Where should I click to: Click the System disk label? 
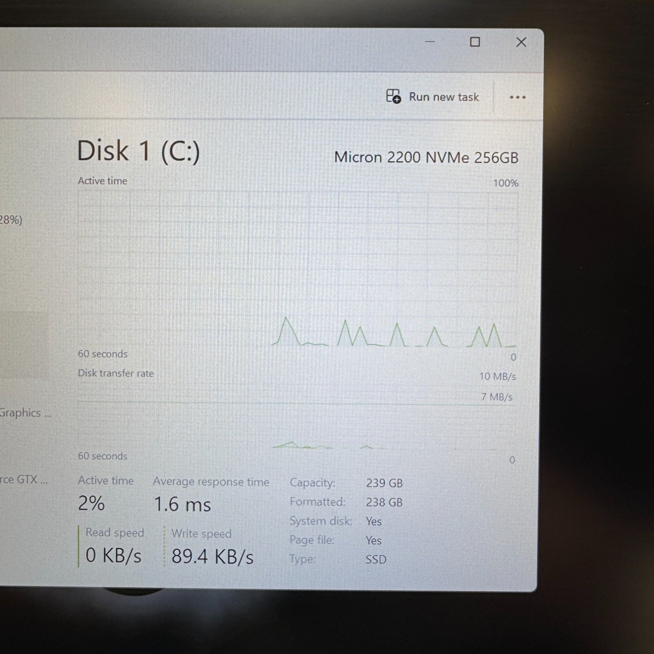click(321, 521)
